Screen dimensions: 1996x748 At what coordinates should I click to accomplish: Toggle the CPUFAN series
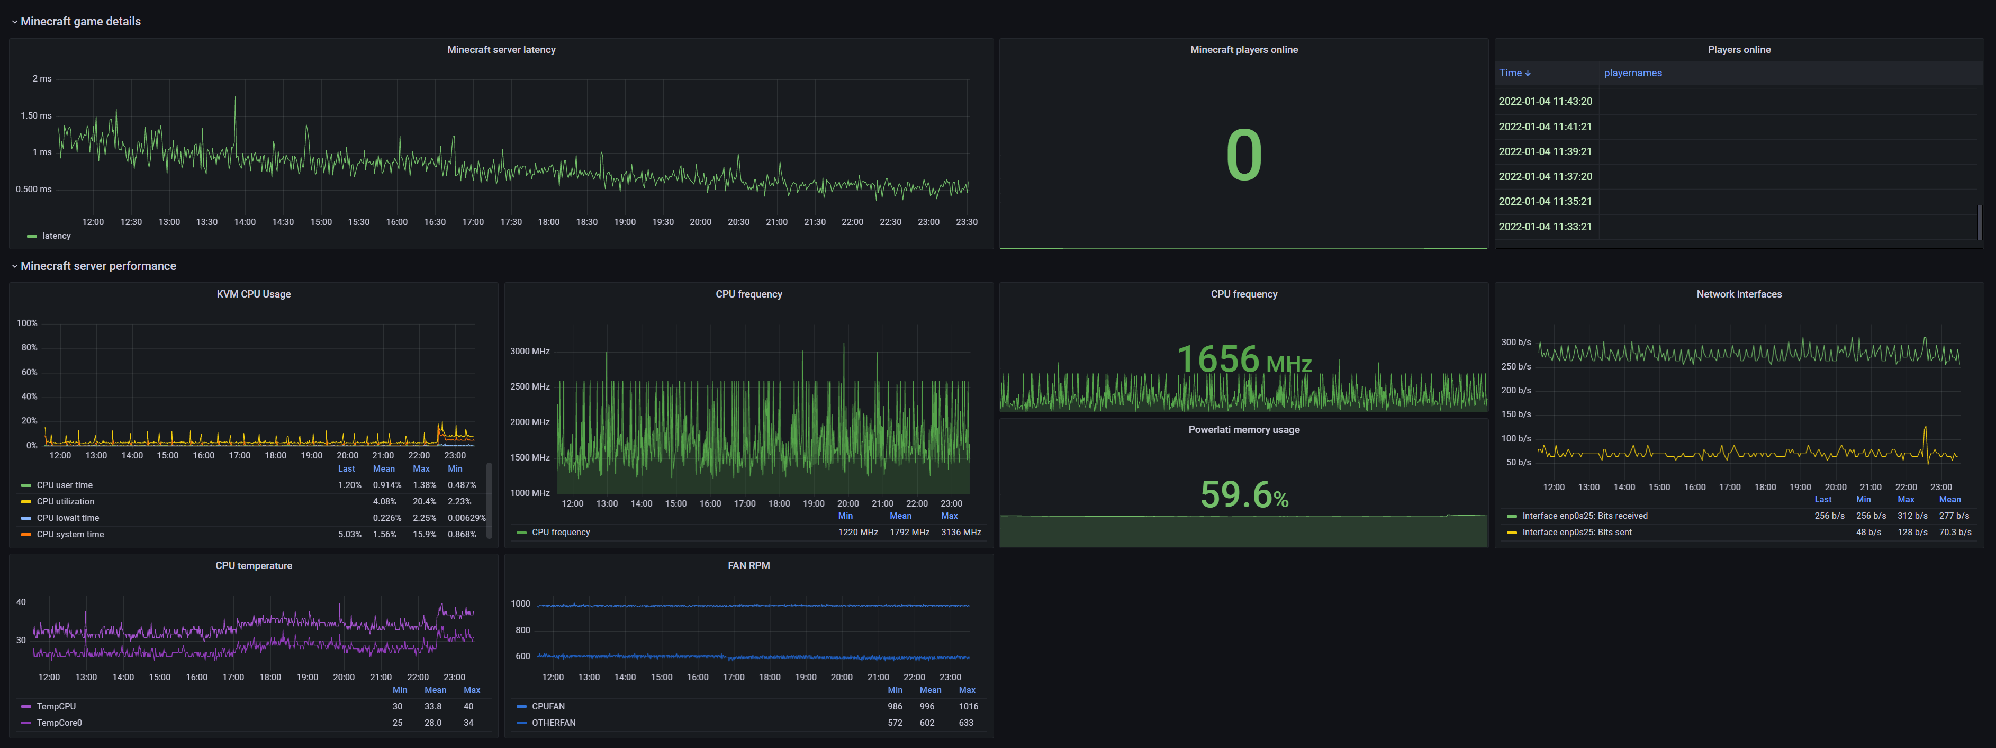tap(548, 707)
